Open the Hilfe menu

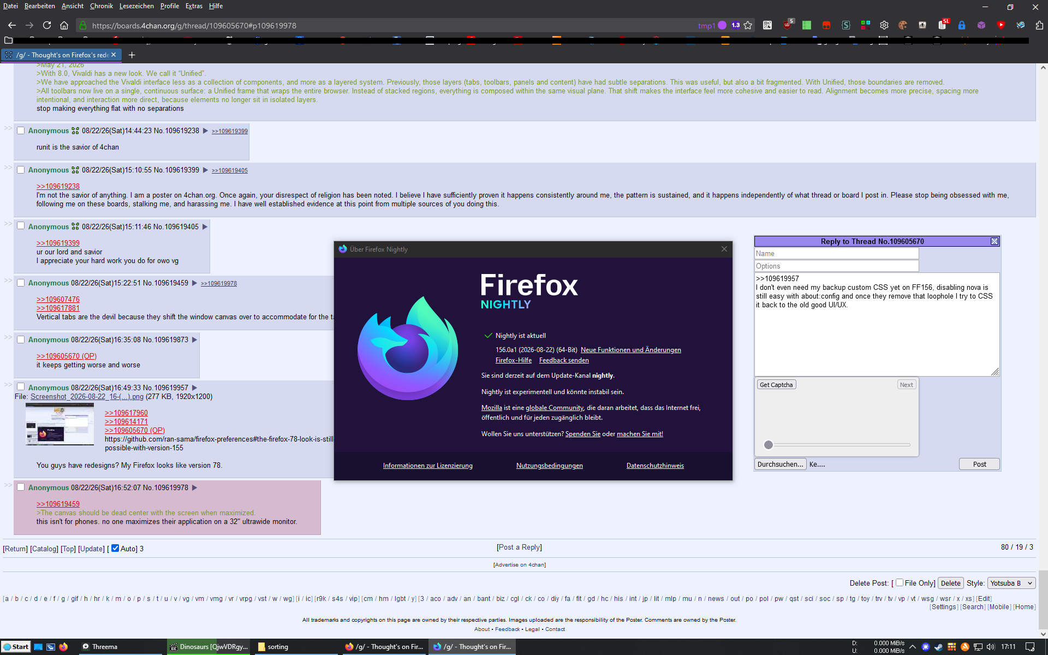(x=216, y=6)
